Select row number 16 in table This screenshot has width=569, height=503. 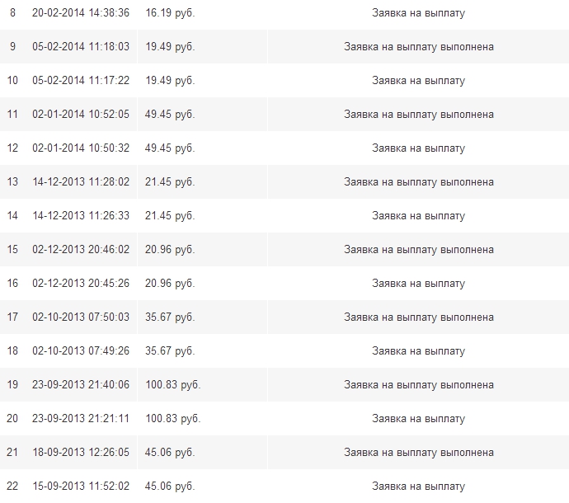[12, 284]
